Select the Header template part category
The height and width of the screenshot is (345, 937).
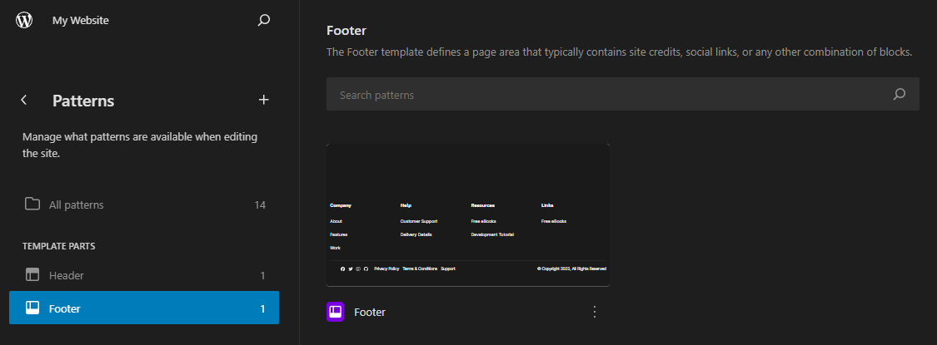(67, 275)
